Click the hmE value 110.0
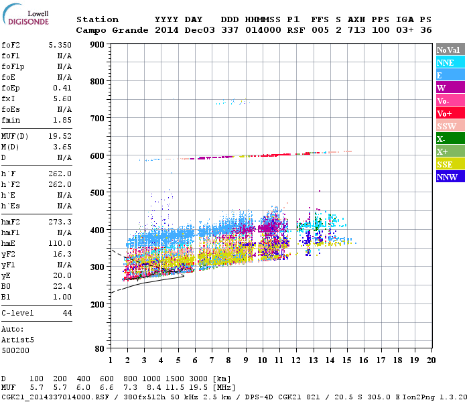 tap(60, 243)
